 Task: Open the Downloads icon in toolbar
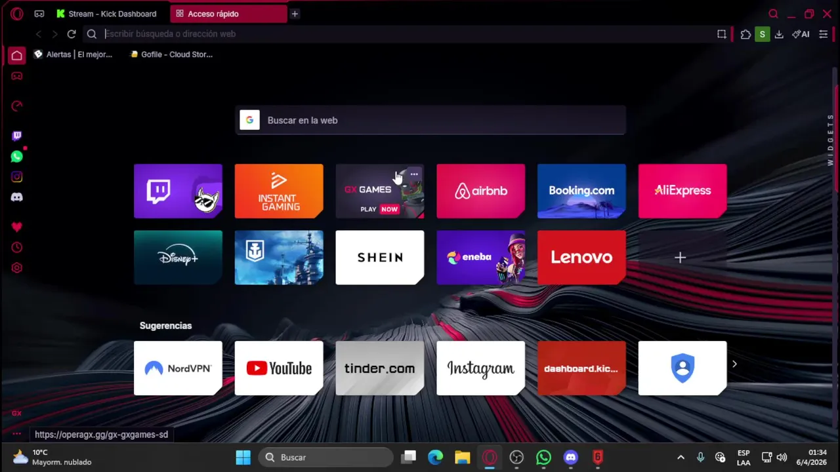click(x=779, y=34)
